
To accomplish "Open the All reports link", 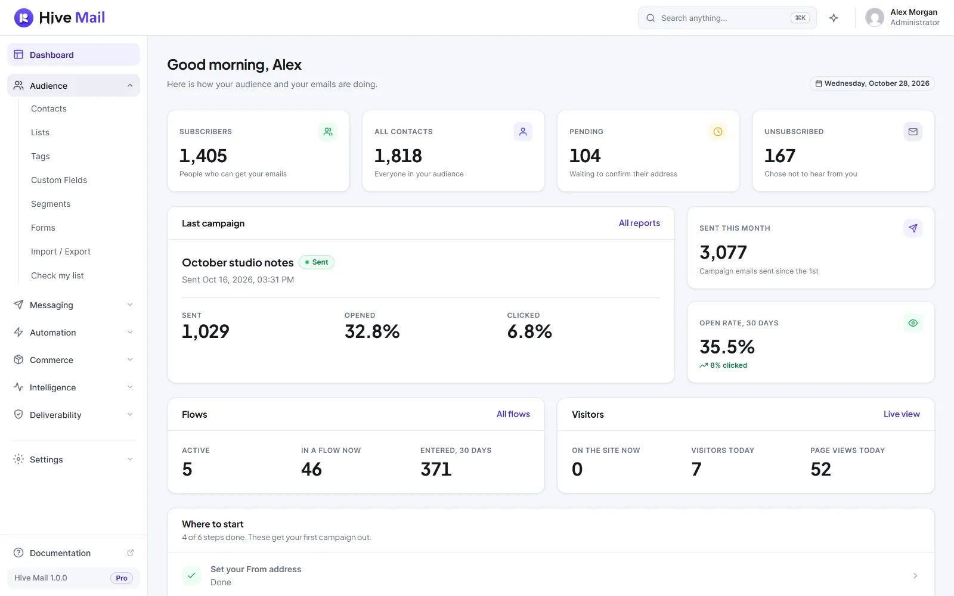I will pos(639,223).
